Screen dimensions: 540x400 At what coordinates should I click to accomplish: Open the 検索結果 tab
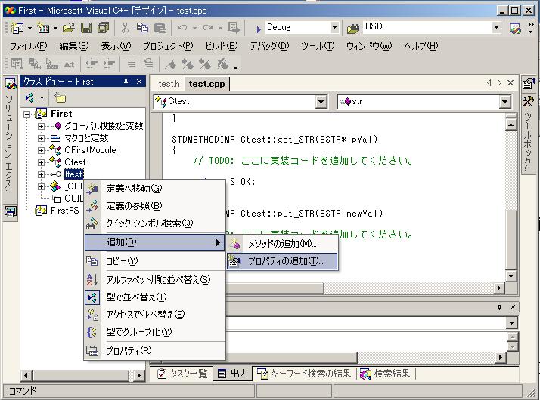point(386,374)
